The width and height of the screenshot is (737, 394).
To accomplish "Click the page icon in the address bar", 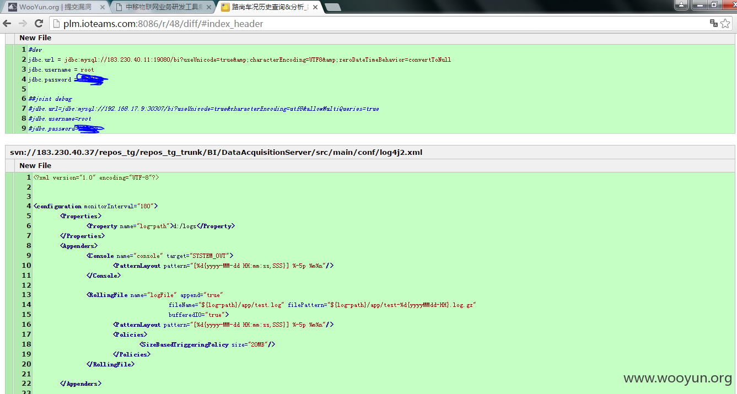I will click(56, 24).
